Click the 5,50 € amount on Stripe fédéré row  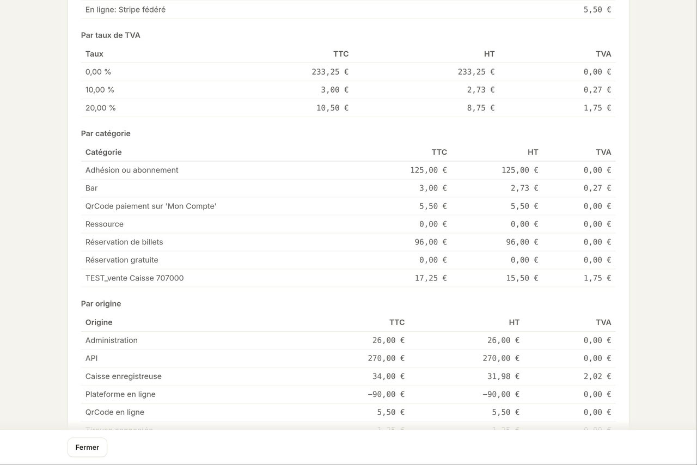(597, 10)
